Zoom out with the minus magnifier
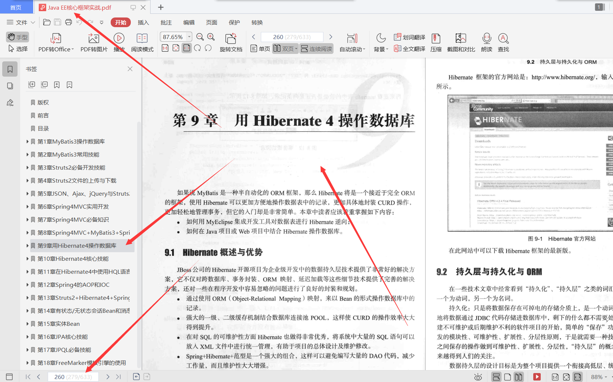 [x=200, y=37]
